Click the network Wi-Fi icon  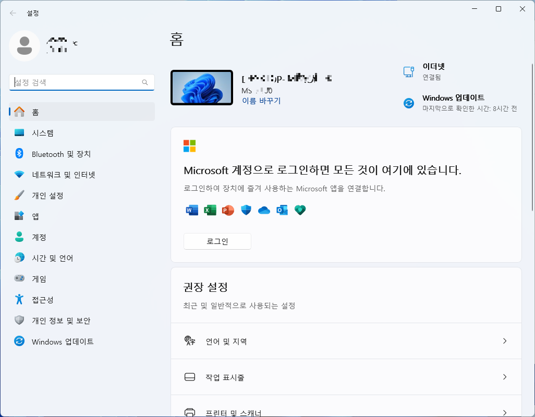tap(19, 174)
